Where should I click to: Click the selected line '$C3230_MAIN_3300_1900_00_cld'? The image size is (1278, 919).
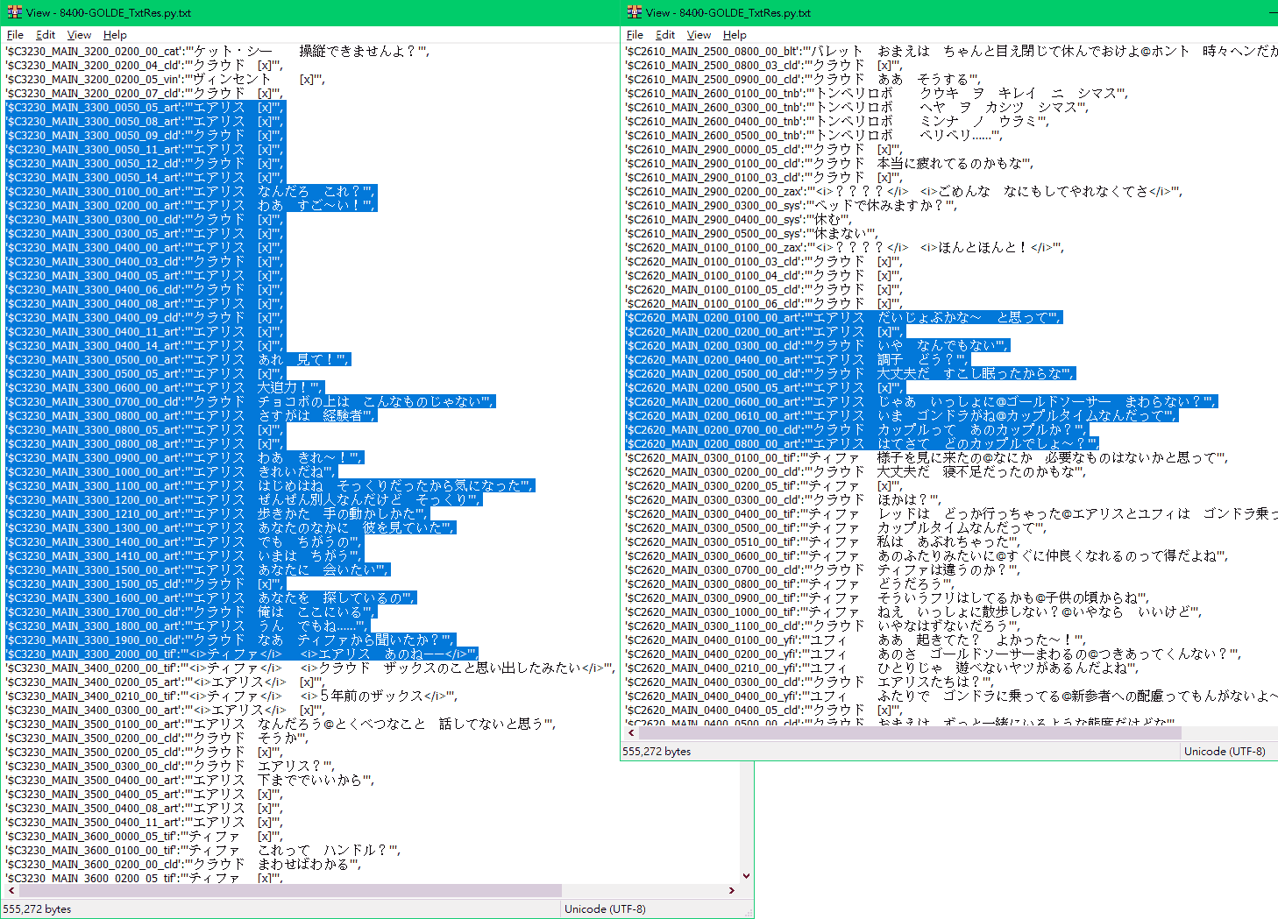[231, 640]
